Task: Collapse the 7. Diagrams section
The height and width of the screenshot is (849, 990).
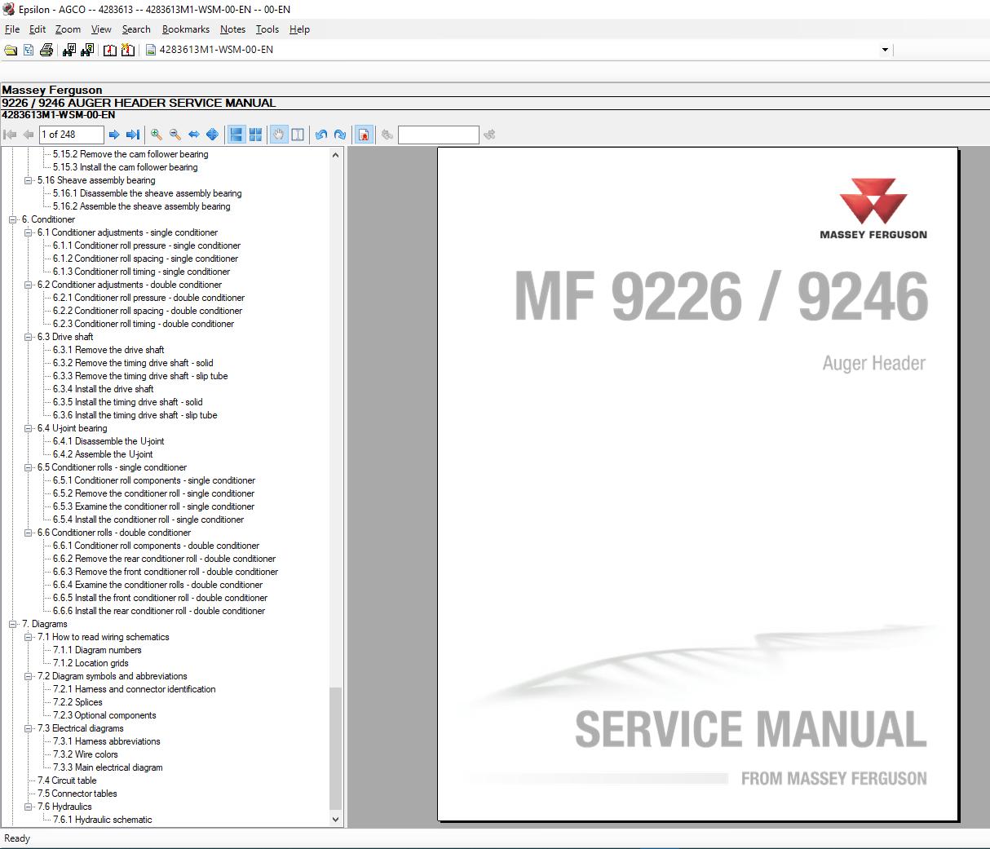Action: point(11,624)
